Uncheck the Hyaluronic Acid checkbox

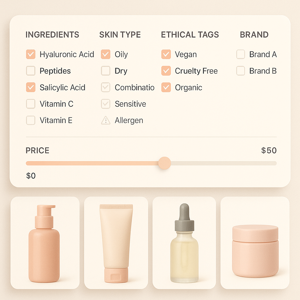[30, 54]
